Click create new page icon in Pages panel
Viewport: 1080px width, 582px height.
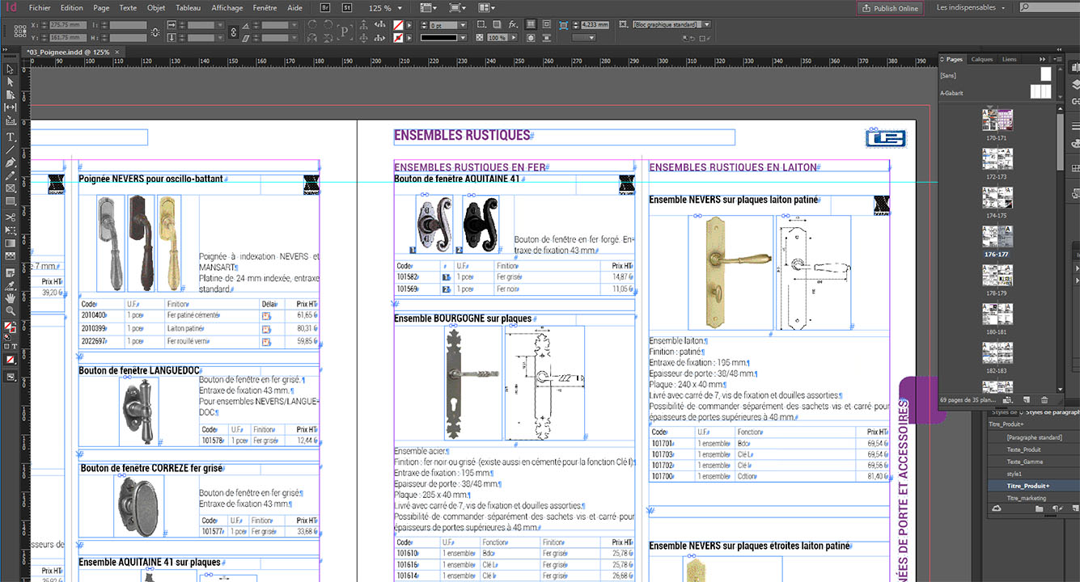[1026, 400]
